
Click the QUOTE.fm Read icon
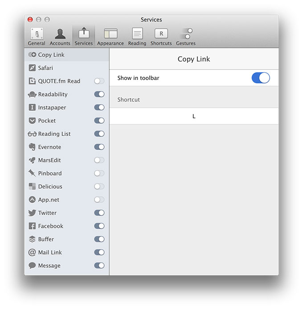(32, 81)
